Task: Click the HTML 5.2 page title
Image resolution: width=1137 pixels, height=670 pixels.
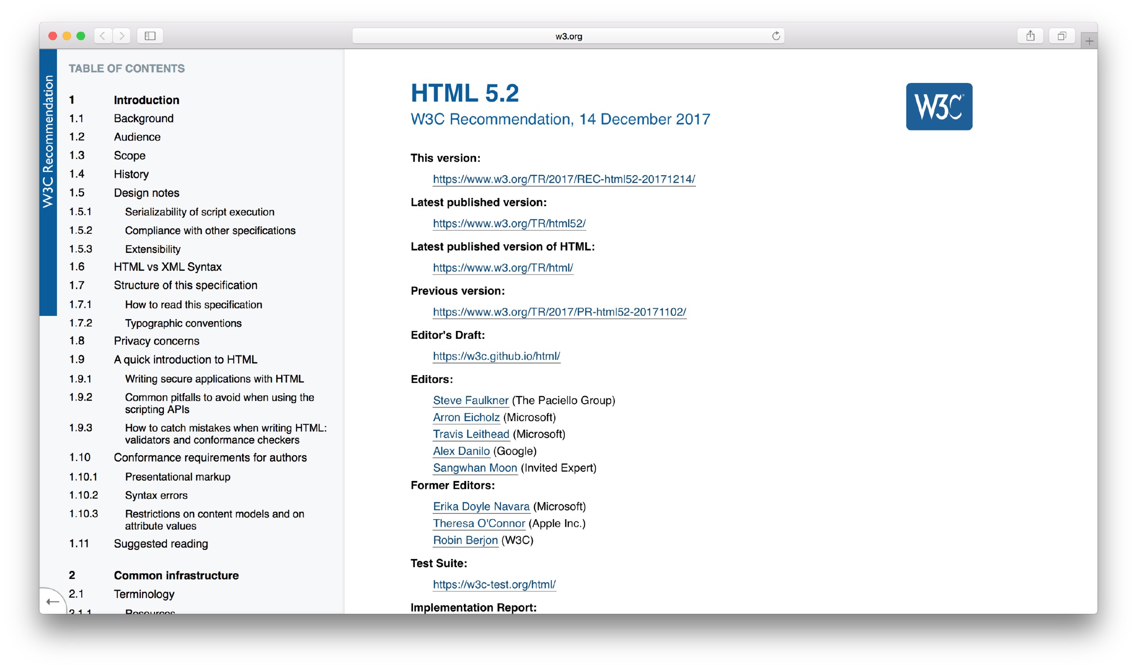Action: pos(465,94)
